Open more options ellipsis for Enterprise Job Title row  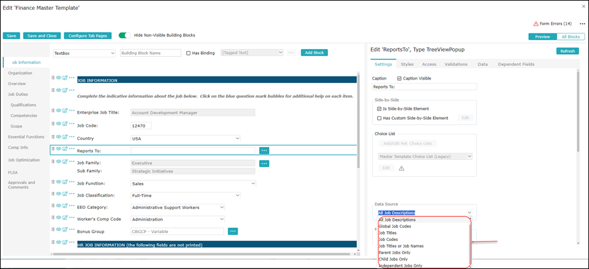coord(72,110)
